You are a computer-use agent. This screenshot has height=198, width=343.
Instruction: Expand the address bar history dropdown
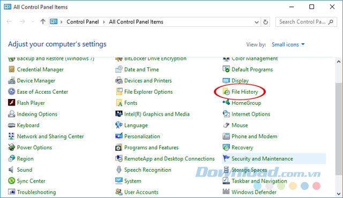coord(257,22)
